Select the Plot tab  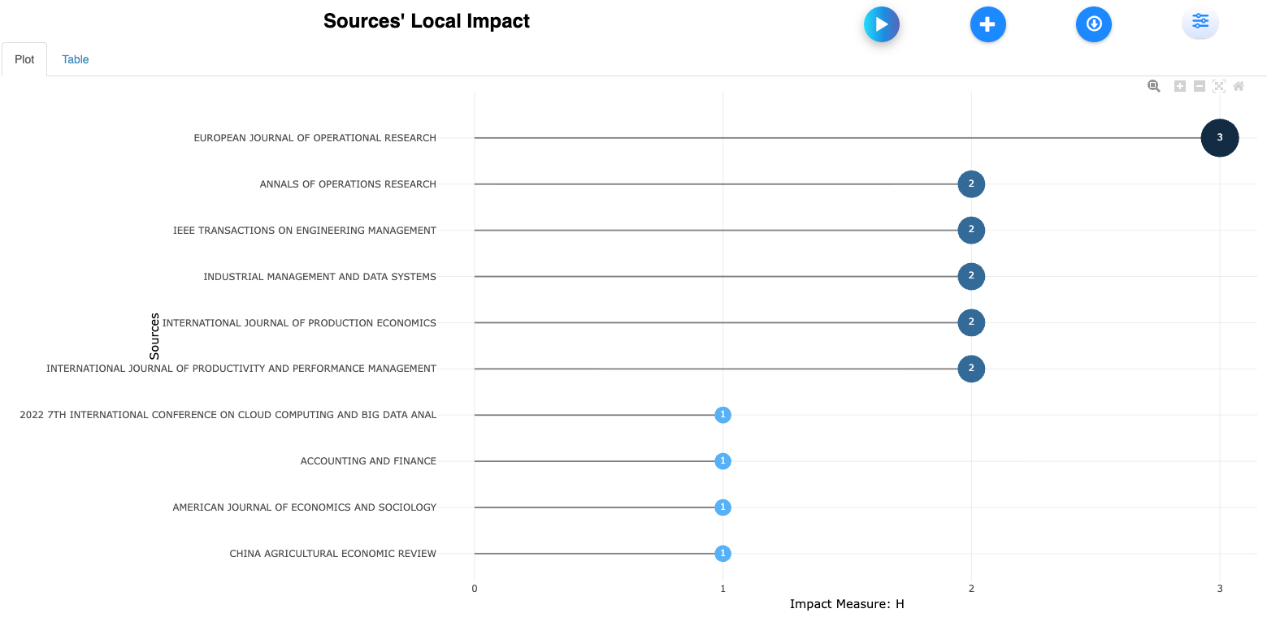tap(24, 59)
